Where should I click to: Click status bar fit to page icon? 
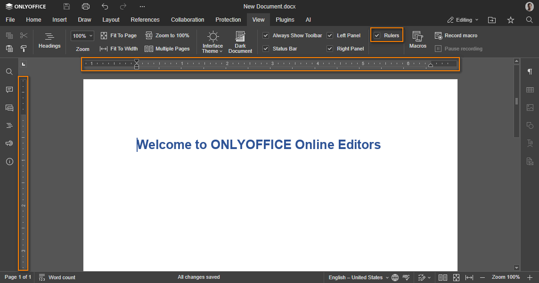tap(456, 277)
